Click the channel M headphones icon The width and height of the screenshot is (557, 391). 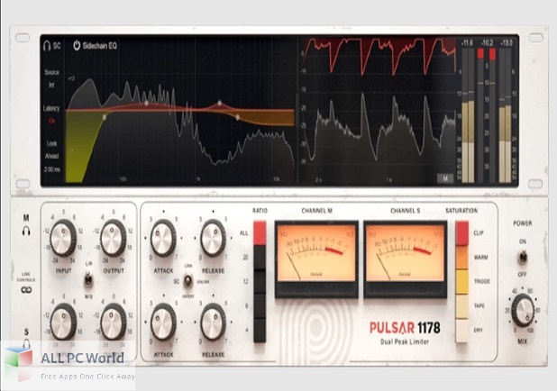pos(28,232)
